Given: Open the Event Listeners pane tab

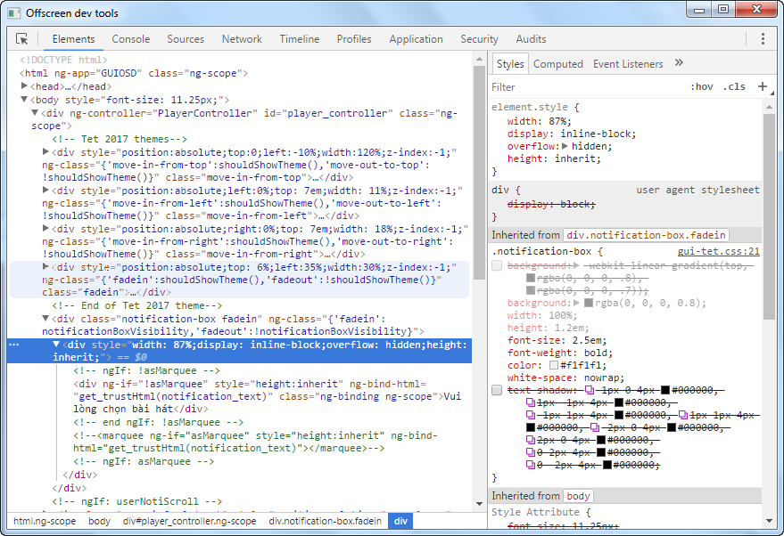Looking at the screenshot, I should [x=628, y=64].
